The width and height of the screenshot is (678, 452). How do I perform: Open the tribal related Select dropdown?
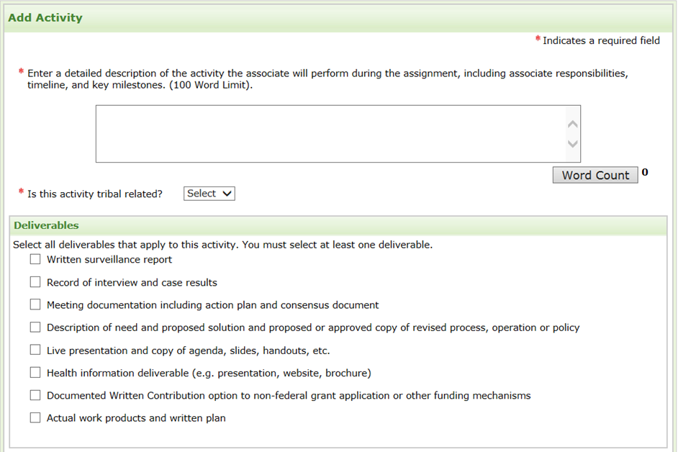(209, 194)
